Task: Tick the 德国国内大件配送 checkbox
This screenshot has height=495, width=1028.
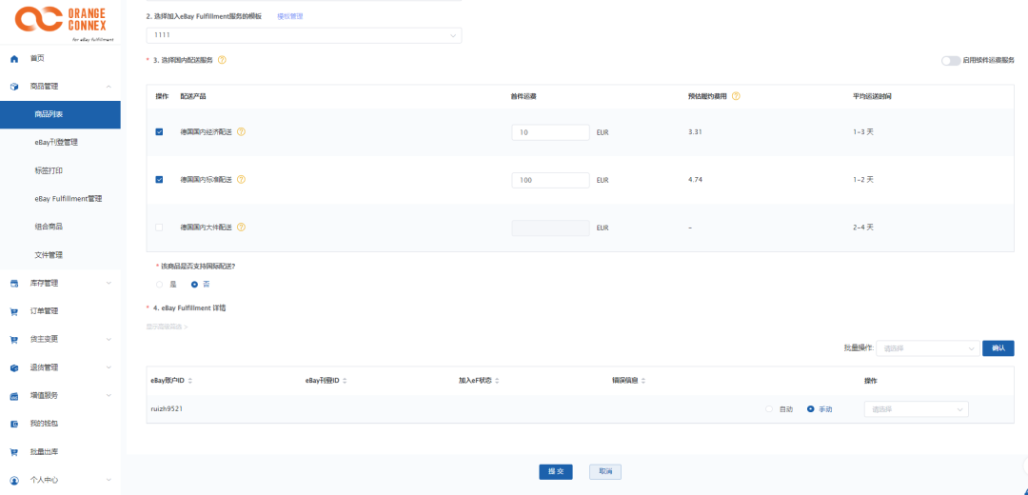Action: click(159, 228)
